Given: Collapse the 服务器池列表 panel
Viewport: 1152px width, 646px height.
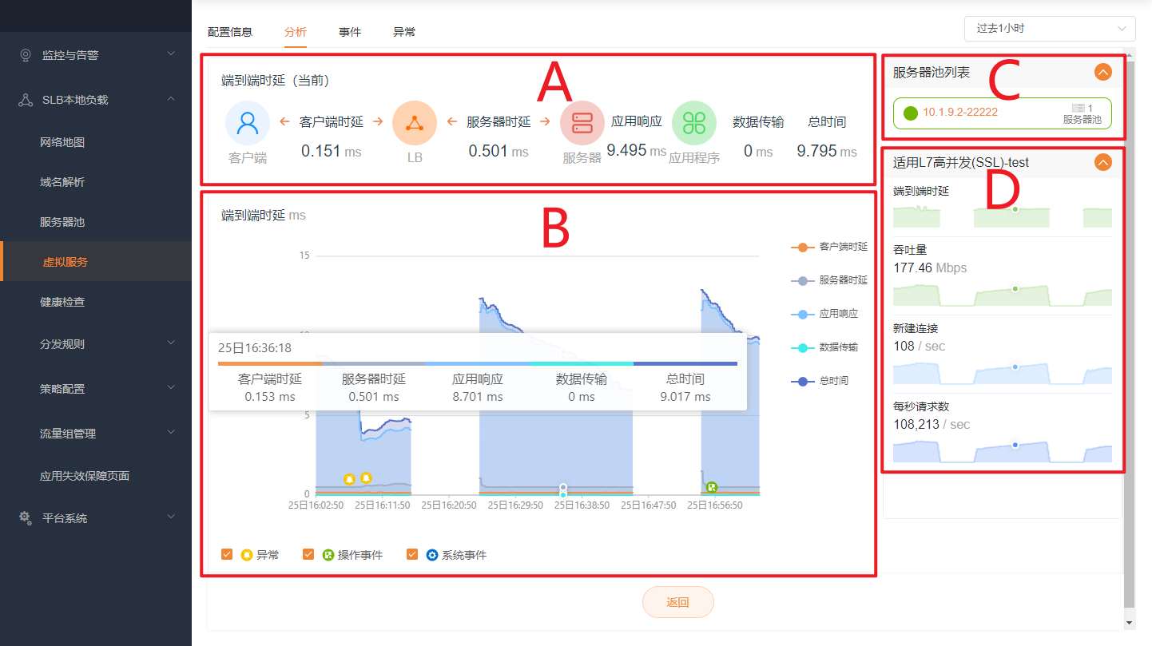Looking at the screenshot, I should point(1103,72).
